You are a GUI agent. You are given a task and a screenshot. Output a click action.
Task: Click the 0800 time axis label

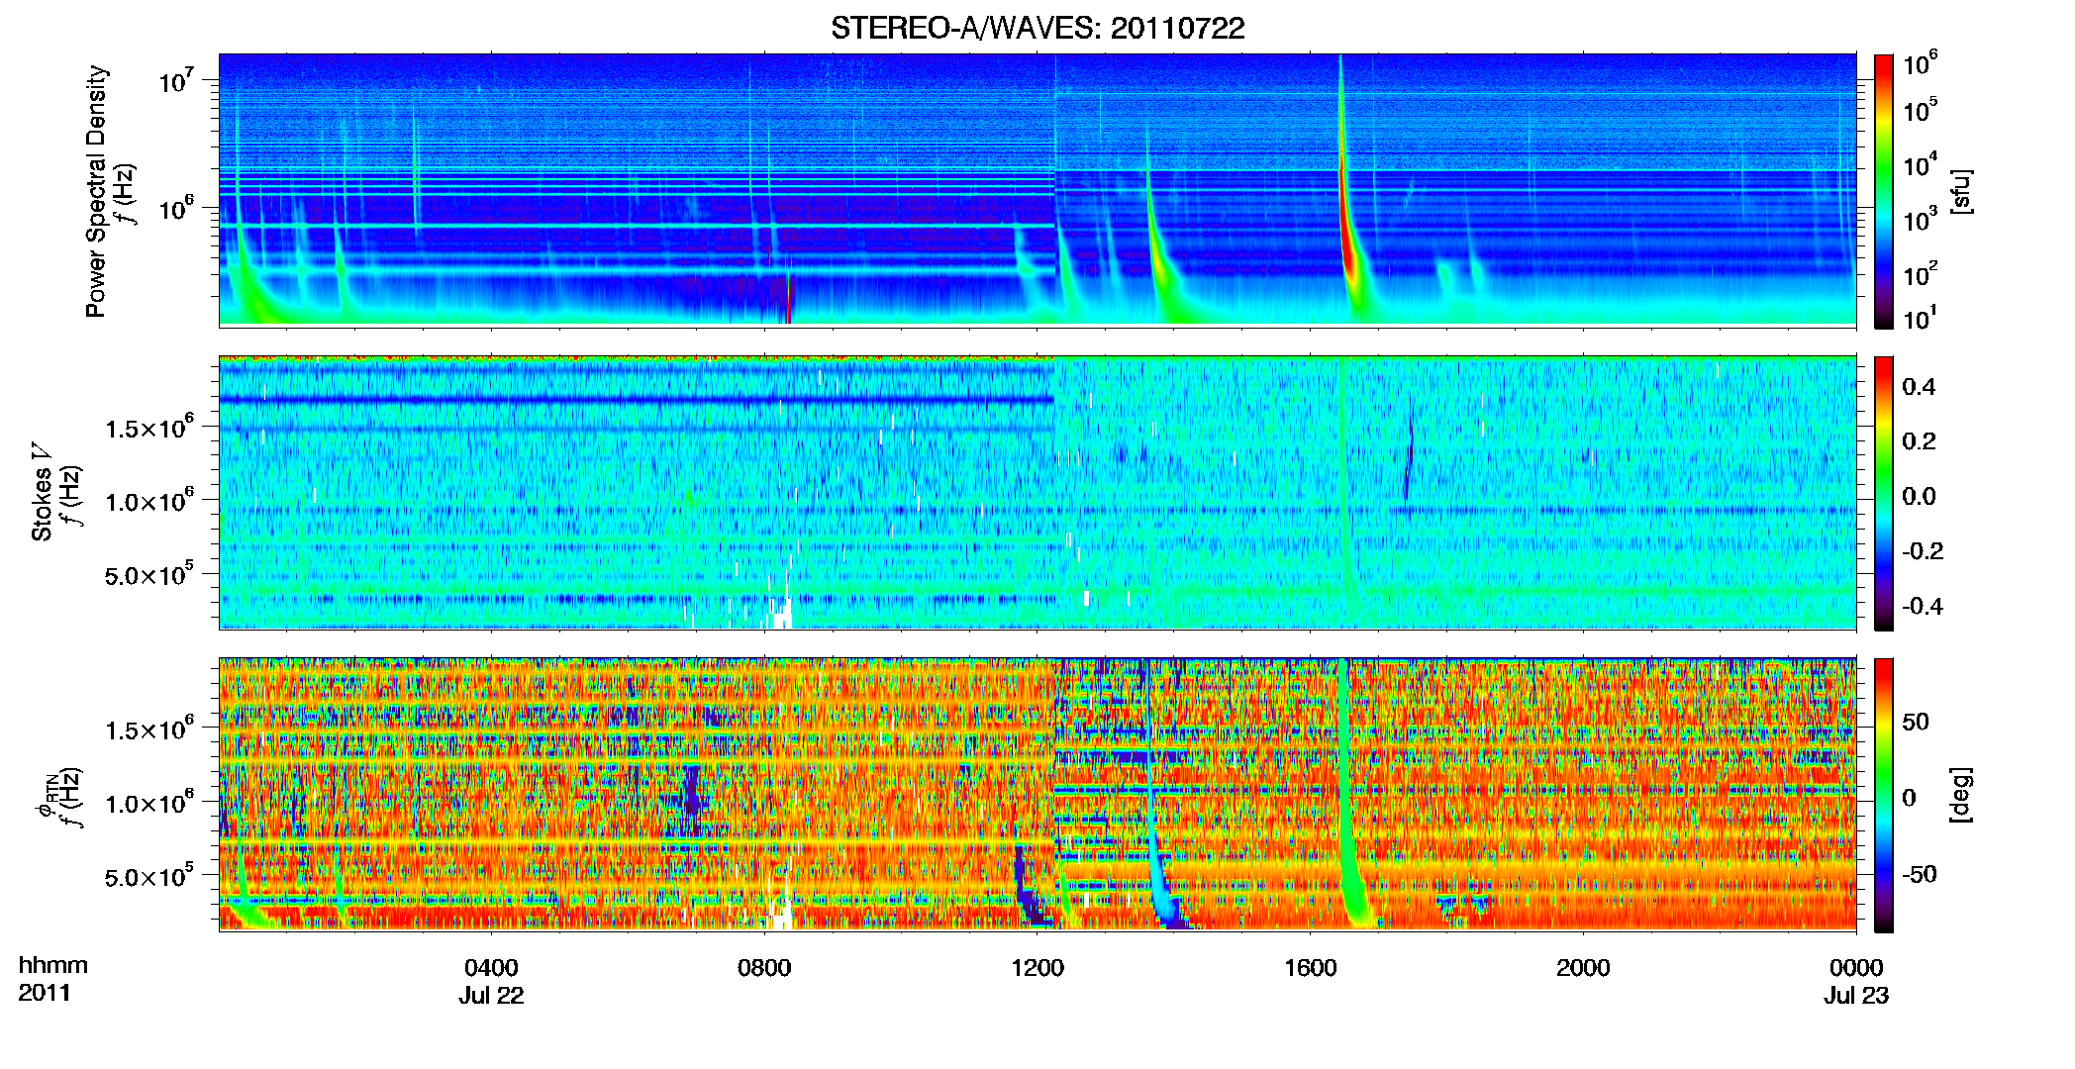(x=764, y=968)
